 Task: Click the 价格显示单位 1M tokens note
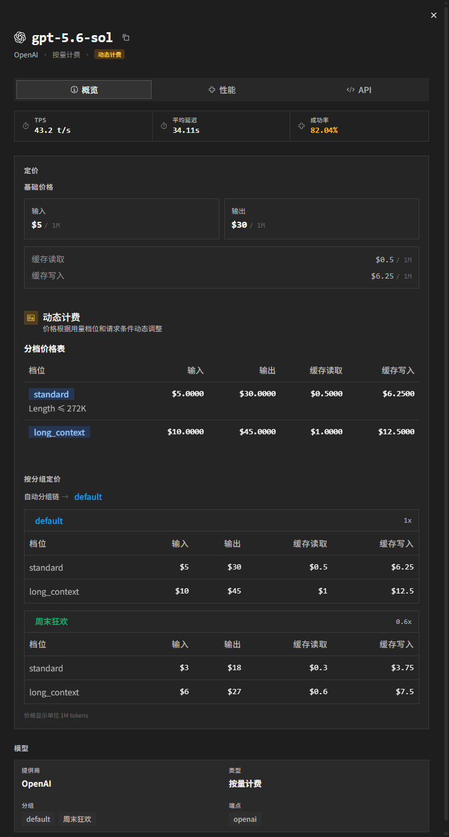(56, 715)
